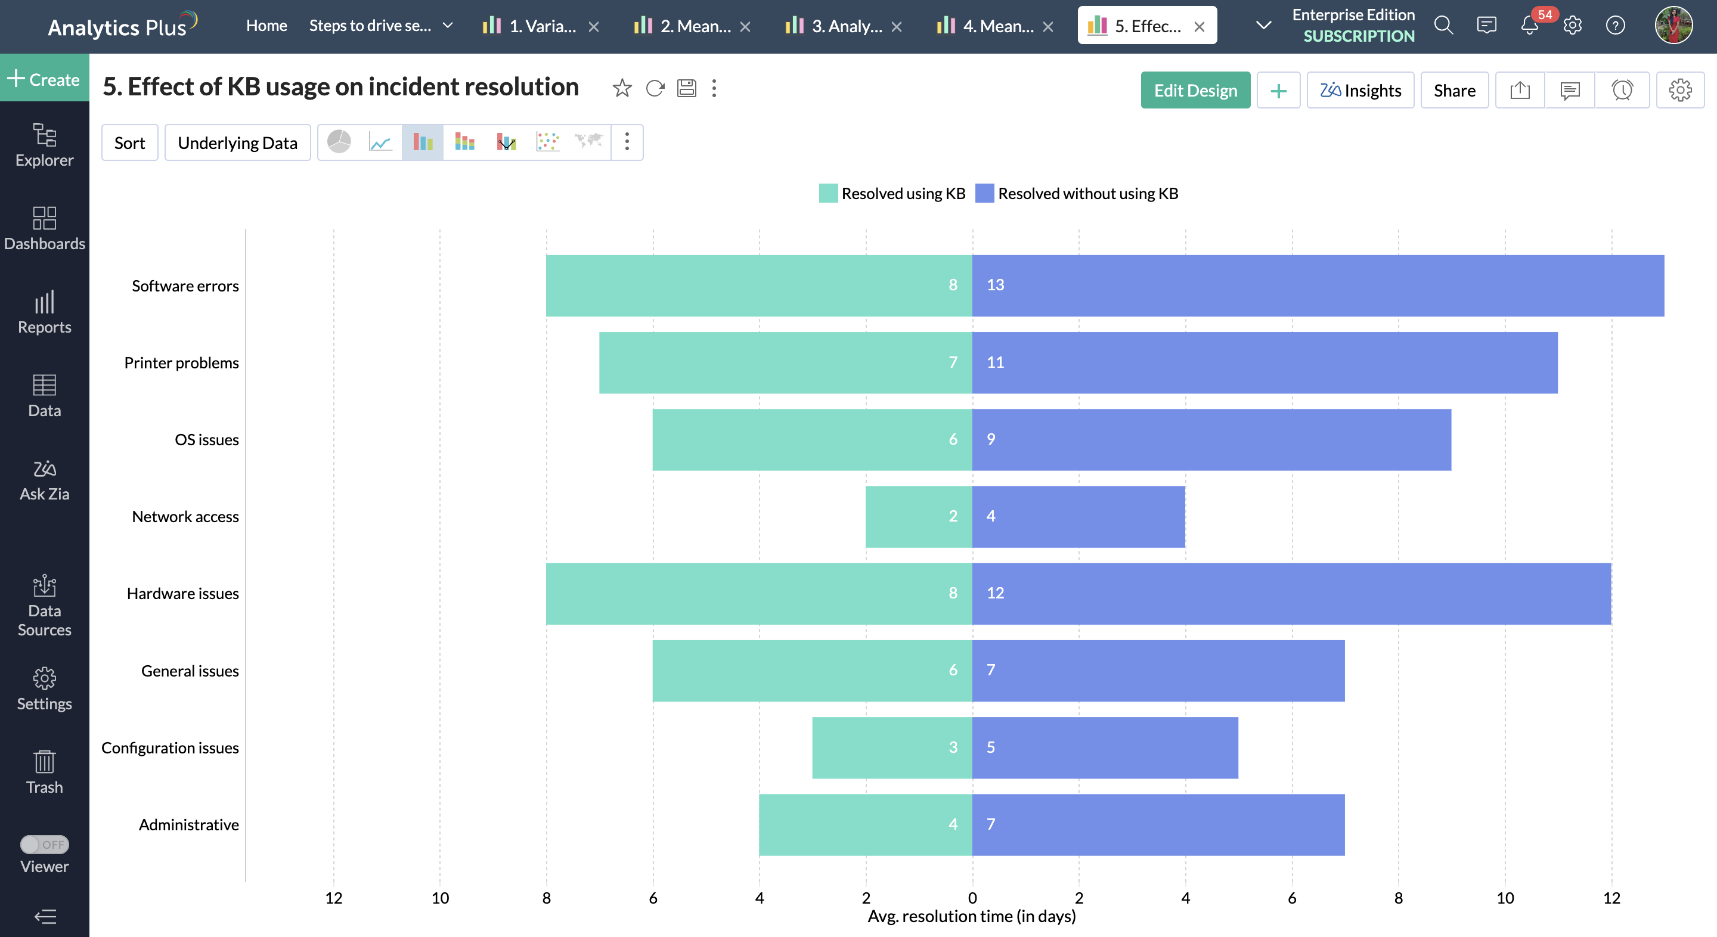Switch to line chart type icon
1717x937 pixels.
click(x=380, y=142)
